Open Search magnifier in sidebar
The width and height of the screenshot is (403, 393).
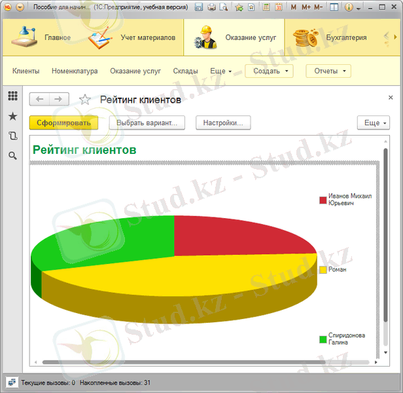tap(12, 156)
